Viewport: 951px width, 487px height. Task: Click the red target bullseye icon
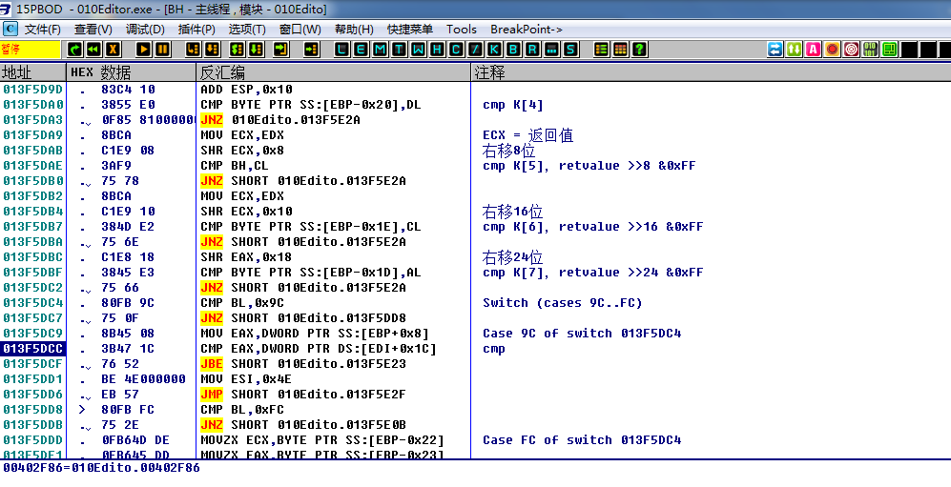(852, 50)
